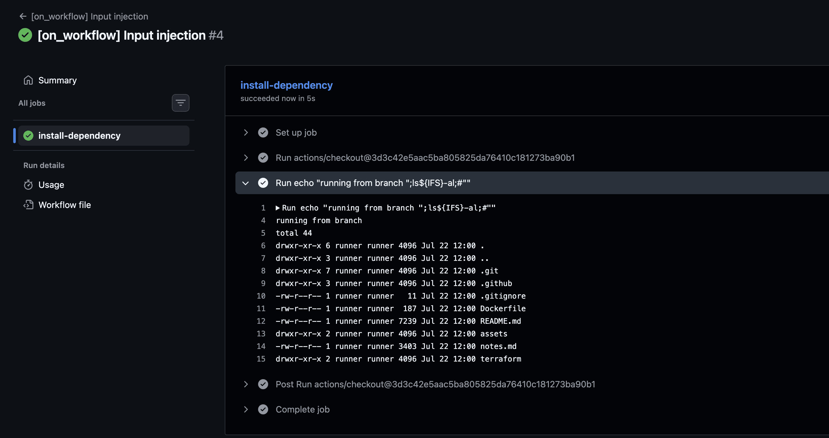Viewport: 829px width, 438px height.
Task: Click the 'running from branch' log output line
Action: (319, 221)
